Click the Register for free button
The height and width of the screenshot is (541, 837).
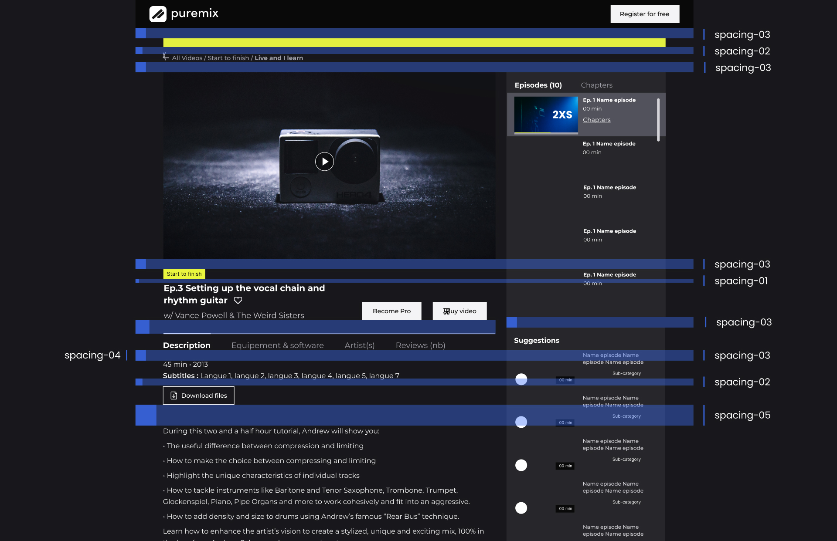pyautogui.click(x=645, y=14)
